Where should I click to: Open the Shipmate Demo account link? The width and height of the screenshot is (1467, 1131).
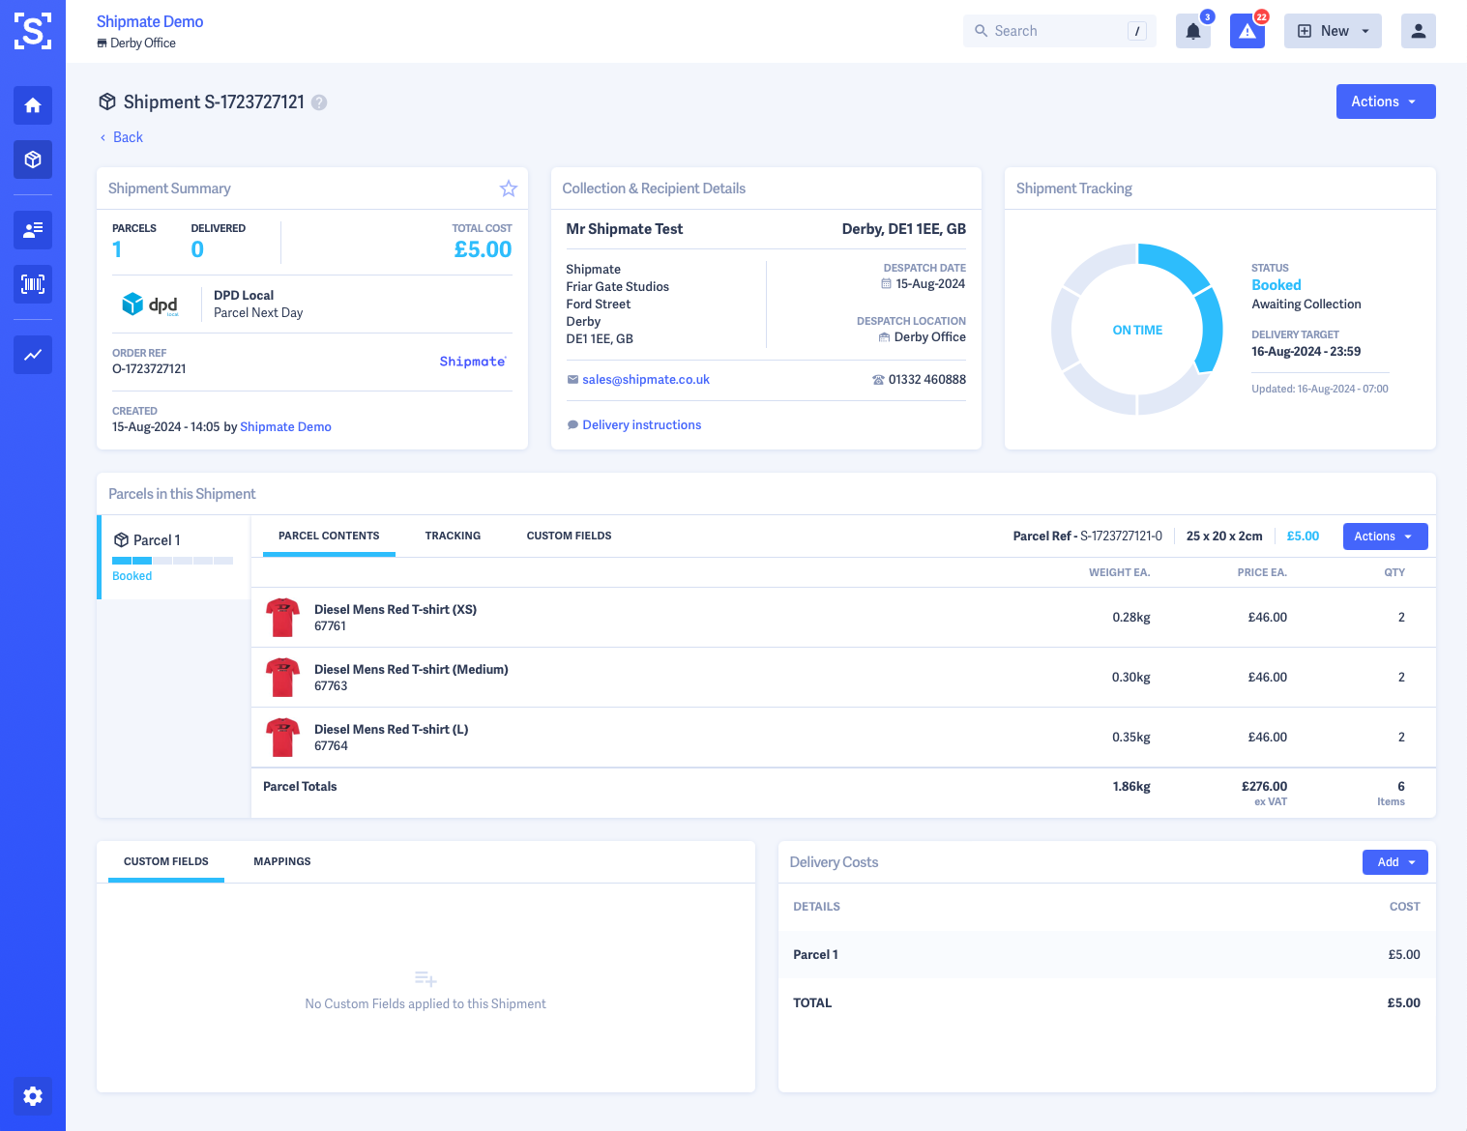pos(150,21)
